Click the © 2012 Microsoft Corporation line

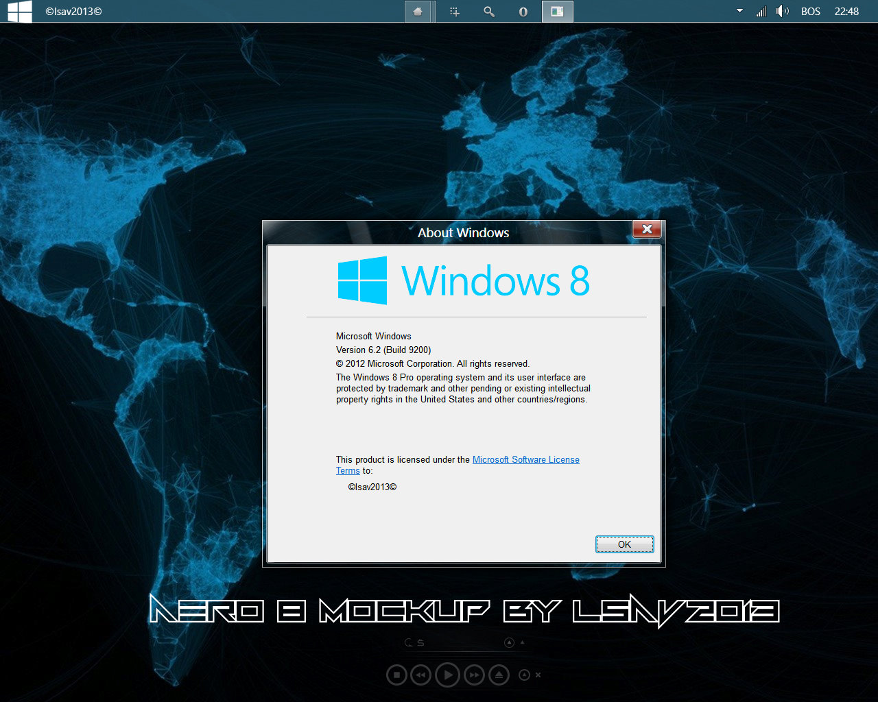[x=433, y=363]
